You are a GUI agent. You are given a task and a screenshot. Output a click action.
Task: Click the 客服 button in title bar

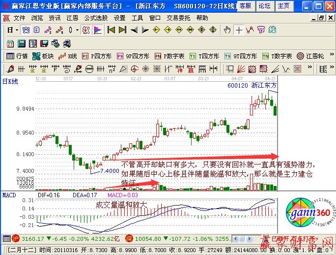click(x=246, y=6)
